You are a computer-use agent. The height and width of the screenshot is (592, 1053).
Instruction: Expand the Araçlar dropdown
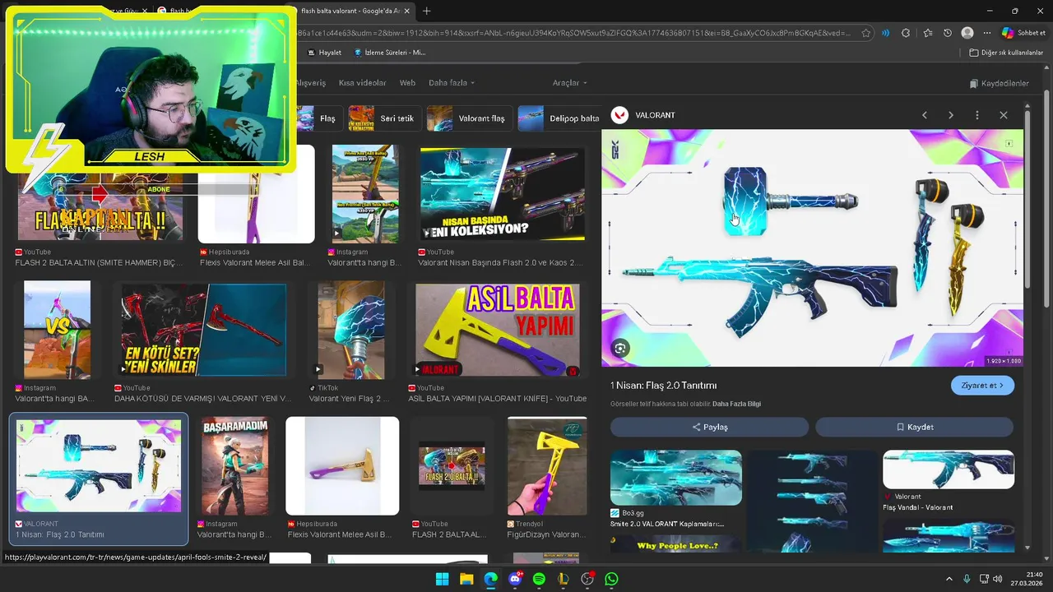coord(570,83)
